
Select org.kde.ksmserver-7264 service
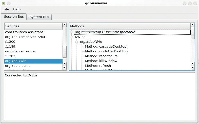pyautogui.click(x=33, y=37)
